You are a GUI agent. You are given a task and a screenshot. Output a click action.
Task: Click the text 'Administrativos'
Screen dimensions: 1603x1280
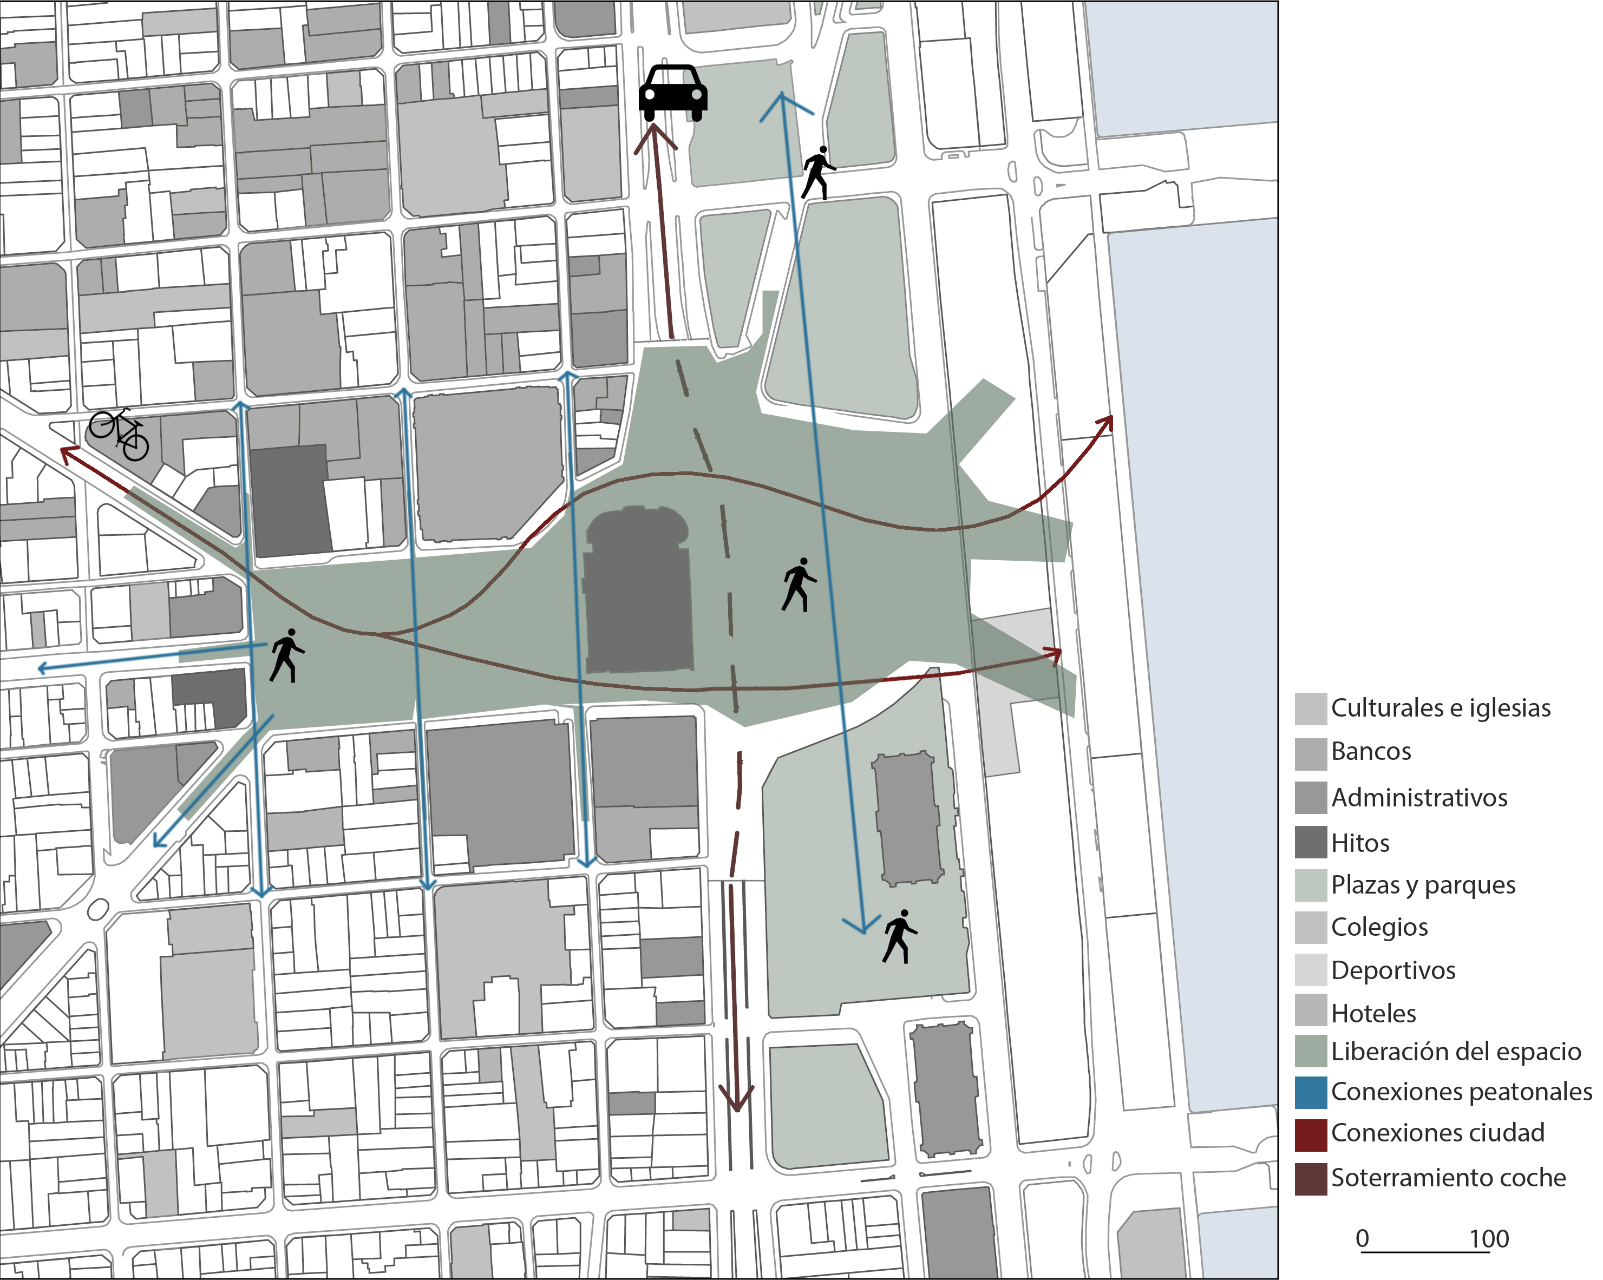(1418, 798)
